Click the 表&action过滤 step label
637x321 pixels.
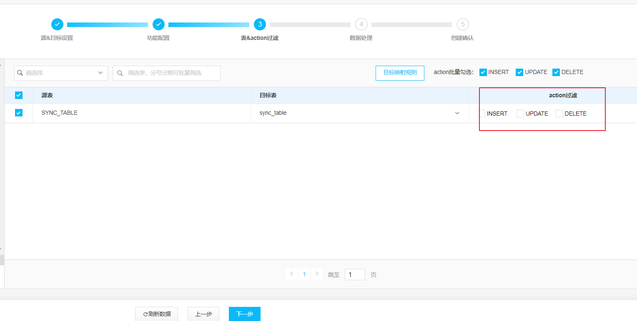coord(260,38)
